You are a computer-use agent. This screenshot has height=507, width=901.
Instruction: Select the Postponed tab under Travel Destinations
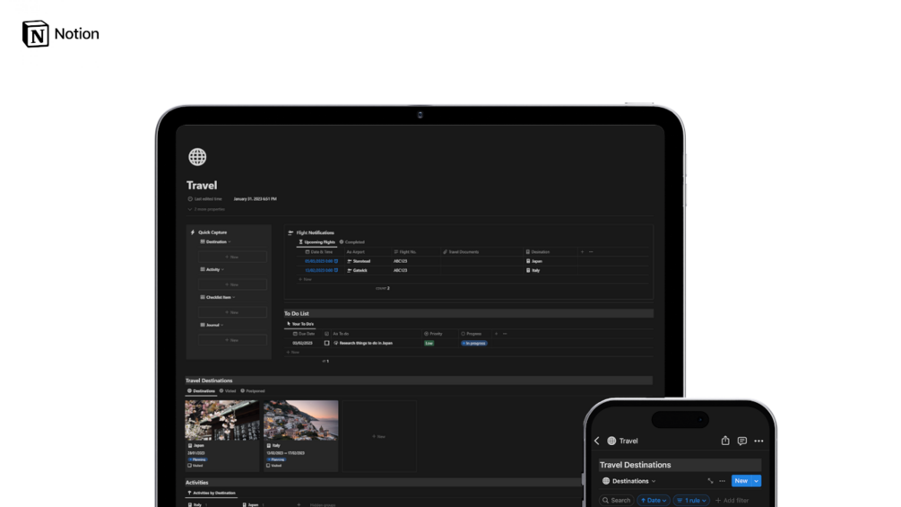(253, 391)
